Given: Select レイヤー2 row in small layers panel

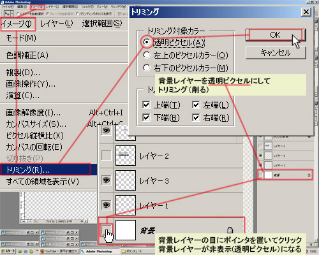Looking at the screenshot, I should pyautogui.click(x=285, y=146).
